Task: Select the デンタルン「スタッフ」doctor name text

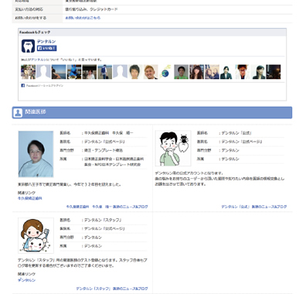Action: [103, 220]
